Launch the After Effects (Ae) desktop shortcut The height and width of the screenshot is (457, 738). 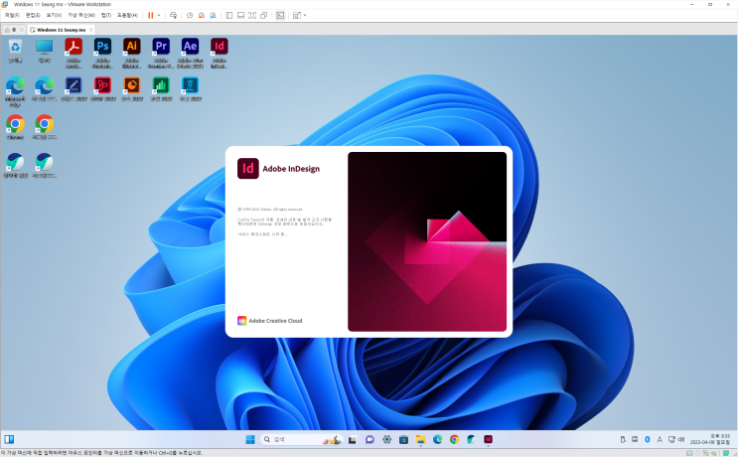pyautogui.click(x=190, y=53)
